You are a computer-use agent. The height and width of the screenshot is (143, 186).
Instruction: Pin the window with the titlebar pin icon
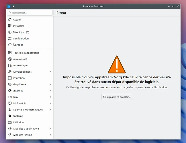pos(13,6)
